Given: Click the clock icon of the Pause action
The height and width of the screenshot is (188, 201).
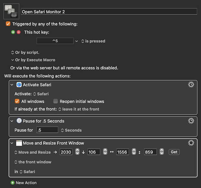Looking at the screenshot, I should (x=19, y=121).
